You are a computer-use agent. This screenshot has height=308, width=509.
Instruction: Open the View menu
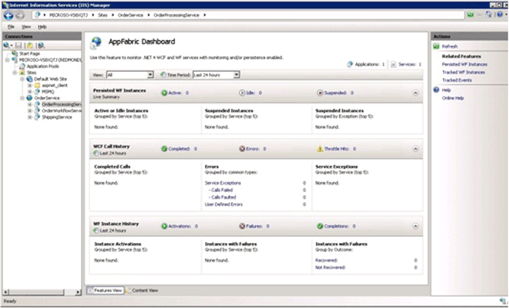tap(27, 27)
